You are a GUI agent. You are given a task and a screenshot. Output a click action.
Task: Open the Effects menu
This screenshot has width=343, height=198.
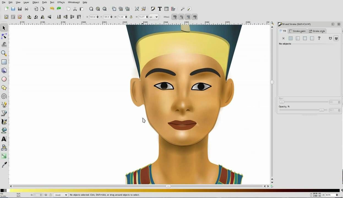(61, 2)
